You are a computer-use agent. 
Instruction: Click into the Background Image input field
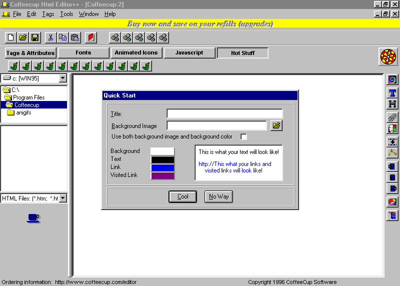point(216,125)
